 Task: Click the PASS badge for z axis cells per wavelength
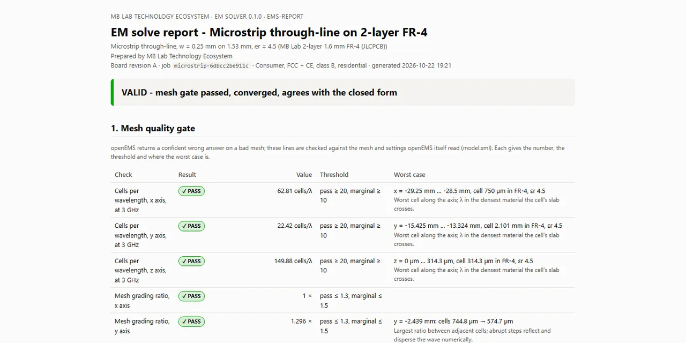pos(191,261)
